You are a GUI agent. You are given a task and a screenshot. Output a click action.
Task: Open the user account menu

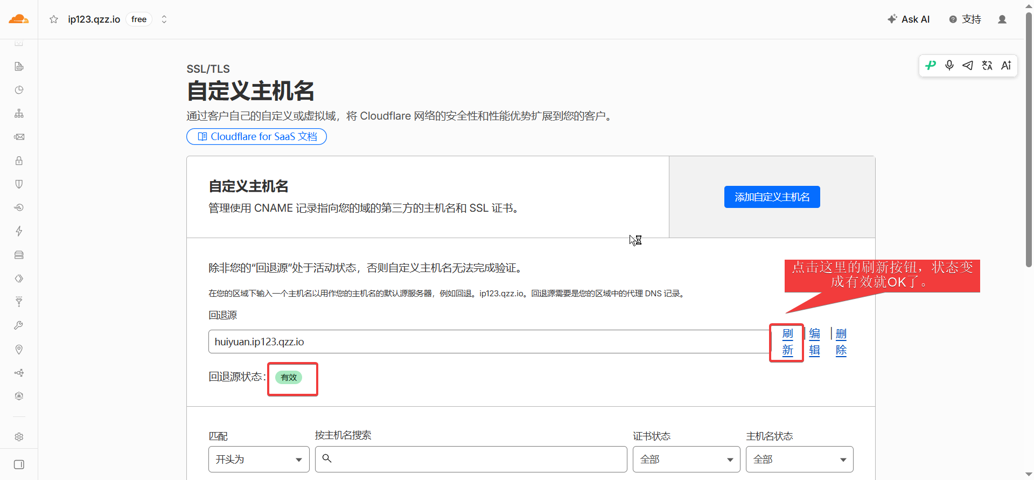tap(1002, 19)
